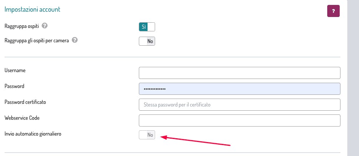
Task: Click help icon beside Raggruppa ospiti
Action: click(45, 26)
